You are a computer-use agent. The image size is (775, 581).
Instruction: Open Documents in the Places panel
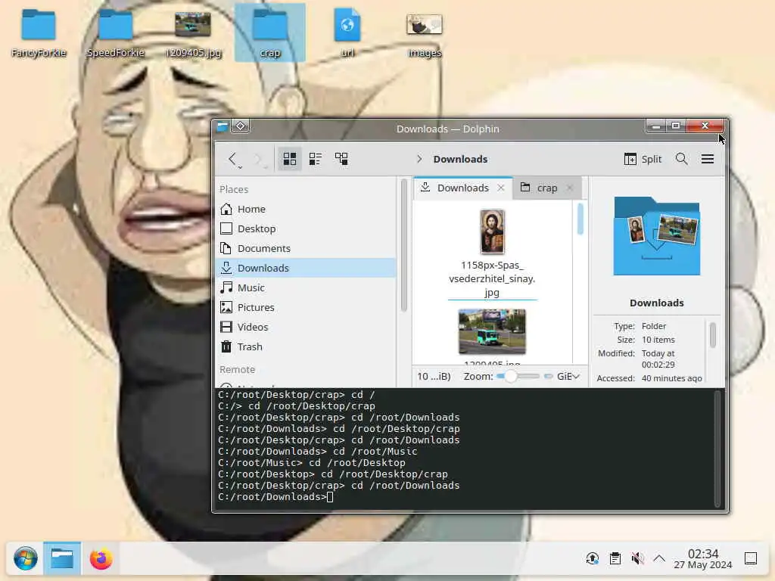pos(306,248)
